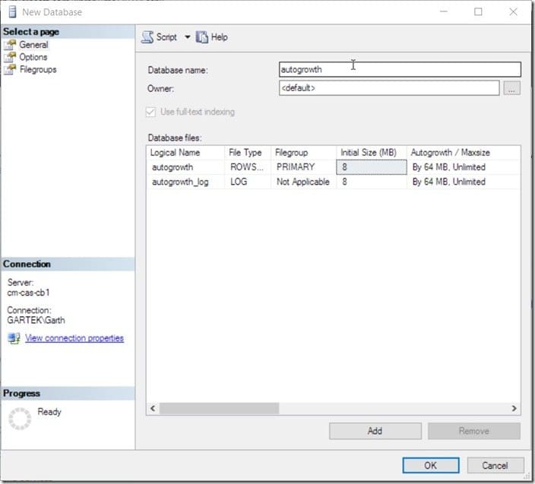Select the autogrowth_log logical name cell

pos(185,182)
